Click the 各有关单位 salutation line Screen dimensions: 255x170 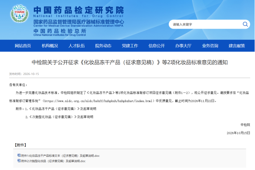[x=18, y=85]
